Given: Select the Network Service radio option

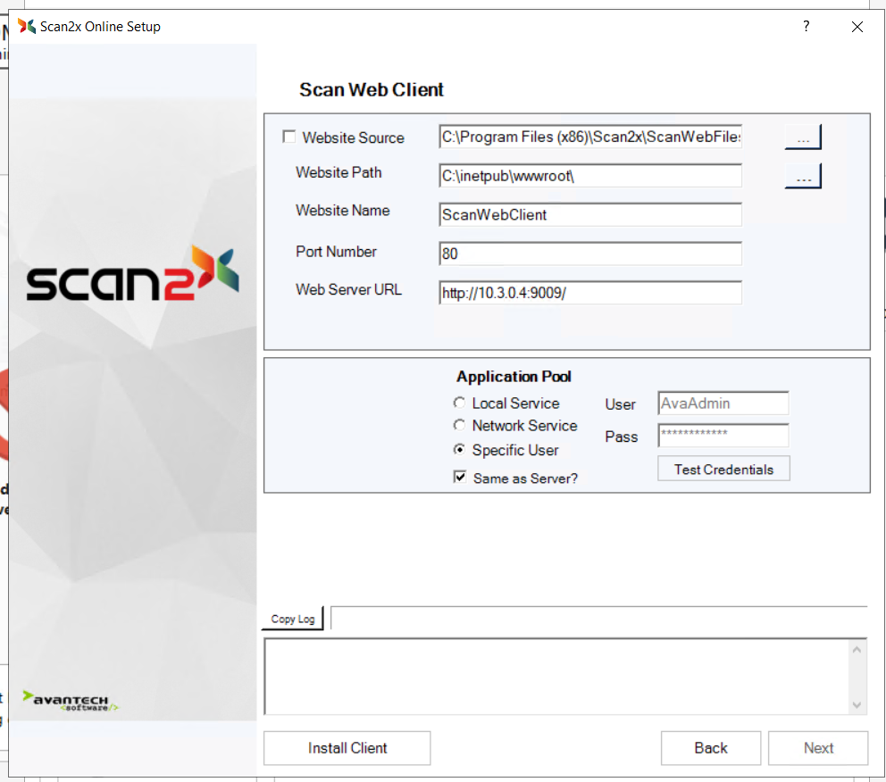Looking at the screenshot, I should coord(460,426).
